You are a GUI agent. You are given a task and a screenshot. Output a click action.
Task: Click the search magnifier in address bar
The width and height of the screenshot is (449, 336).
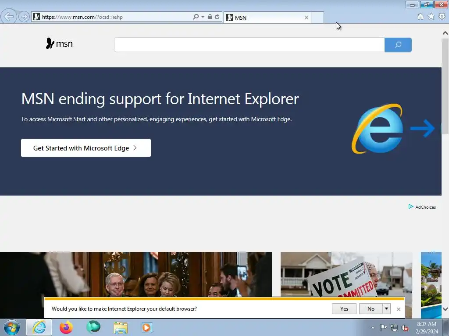click(196, 17)
